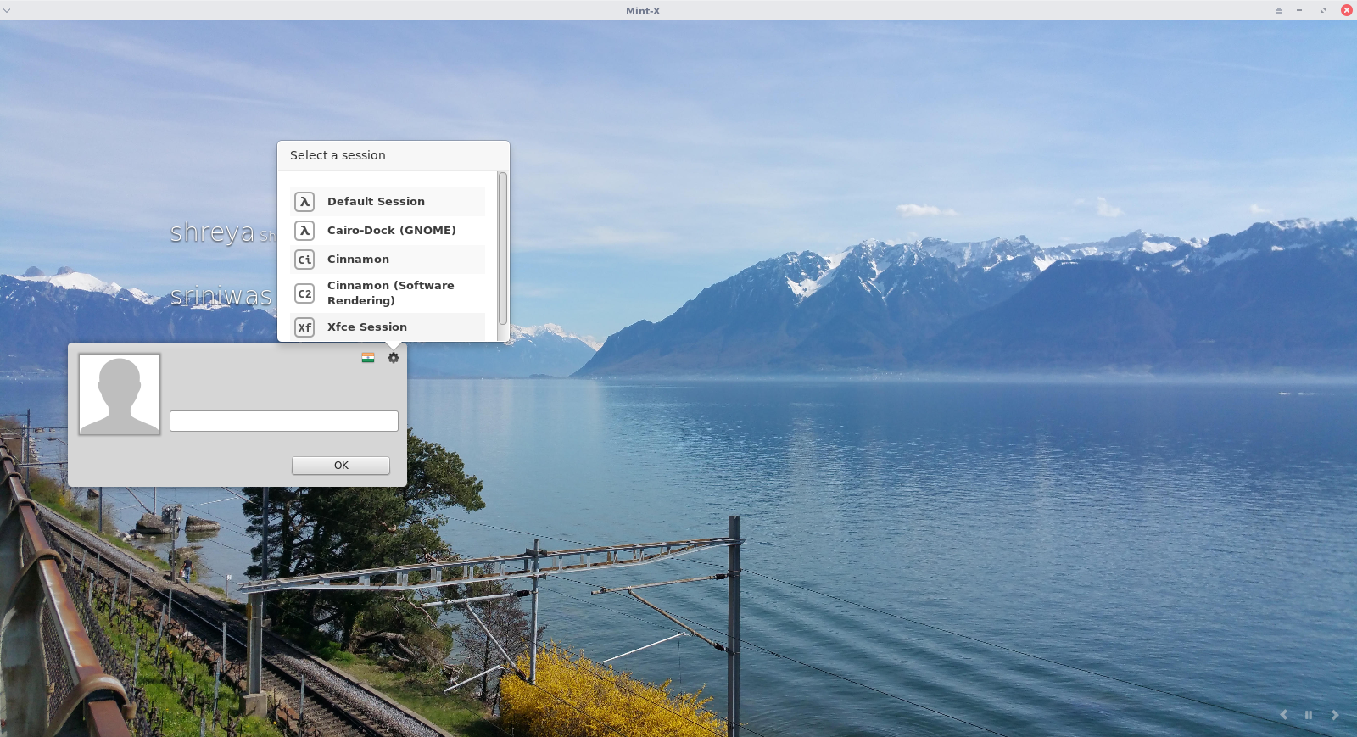The height and width of the screenshot is (737, 1357).
Task: Close the Mint-X window
Action: pyautogui.click(x=1347, y=10)
